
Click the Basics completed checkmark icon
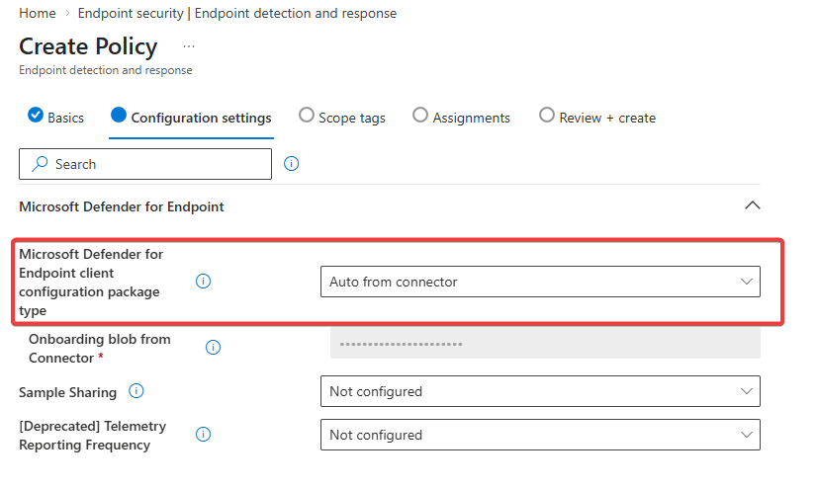[36, 115]
